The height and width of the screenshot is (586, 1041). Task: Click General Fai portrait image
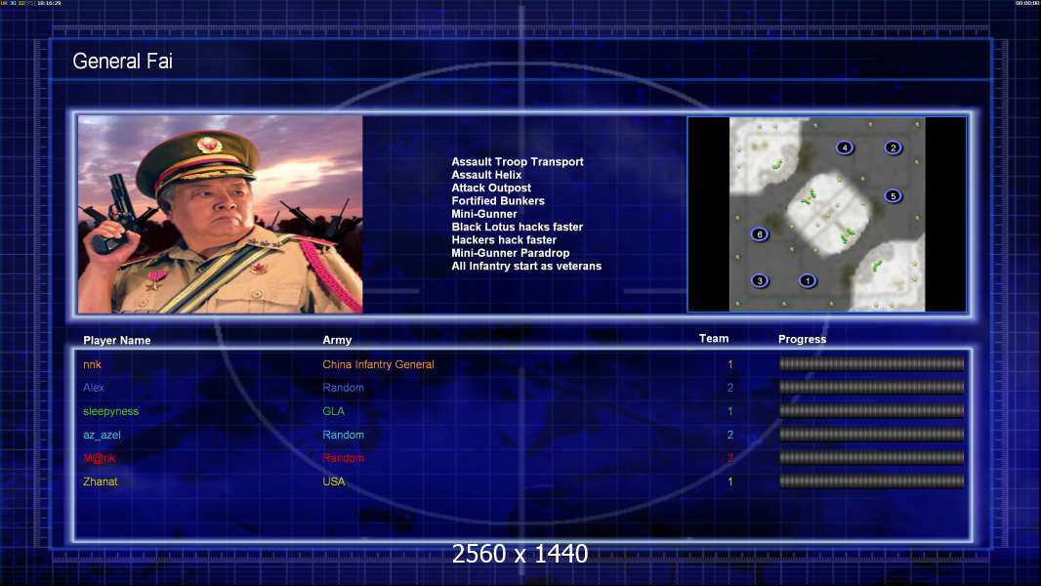tap(221, 214)
